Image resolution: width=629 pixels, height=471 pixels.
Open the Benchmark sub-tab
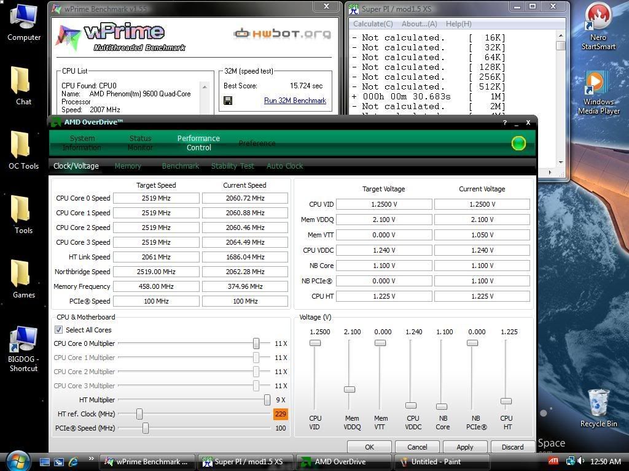pos(181,166)
